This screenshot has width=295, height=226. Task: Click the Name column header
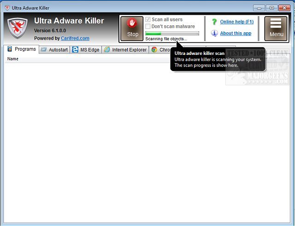click(x=13, y=59)
